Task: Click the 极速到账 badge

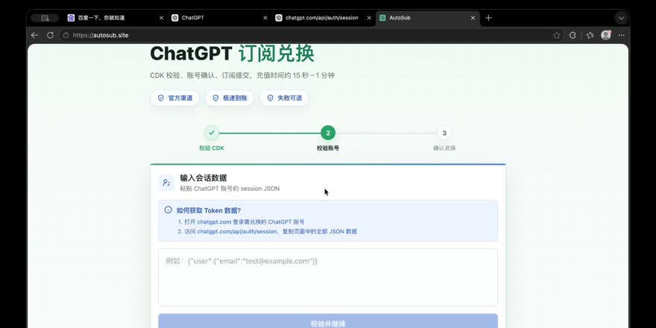Action: tap(230, 98)
